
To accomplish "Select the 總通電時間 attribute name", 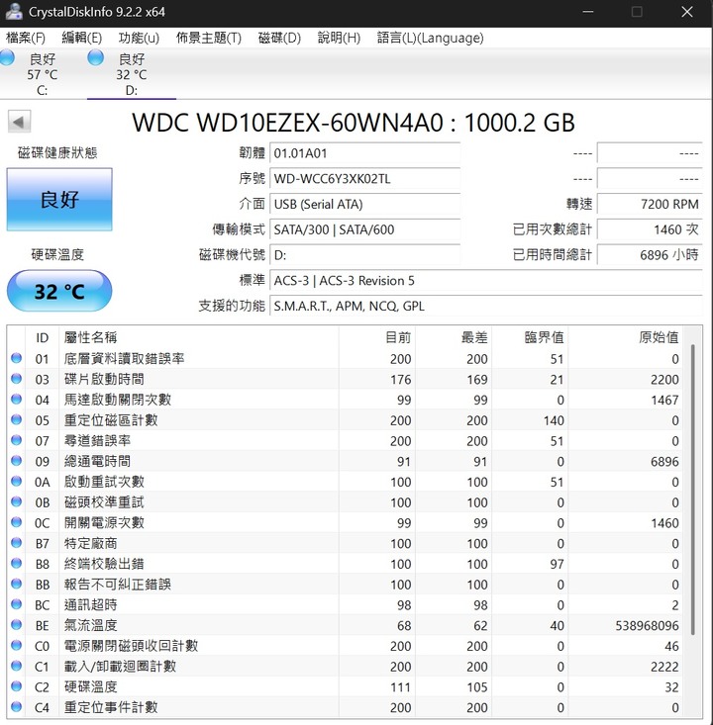I will pos(97,461).
